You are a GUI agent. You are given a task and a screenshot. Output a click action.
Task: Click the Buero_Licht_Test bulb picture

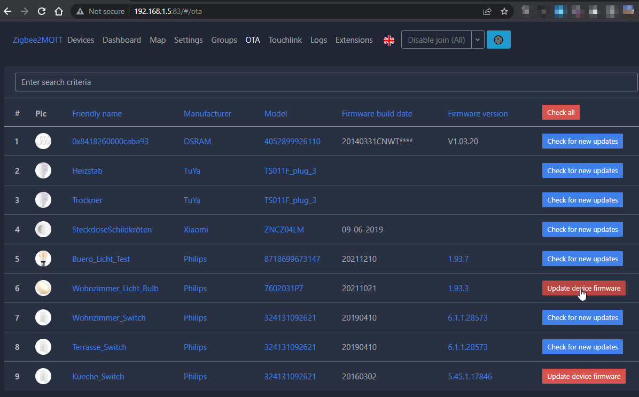pyautogui.click(x=43, y=259)
